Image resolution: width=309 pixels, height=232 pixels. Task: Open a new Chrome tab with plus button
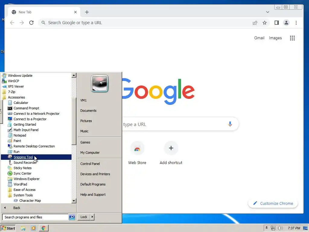point(87,12)
